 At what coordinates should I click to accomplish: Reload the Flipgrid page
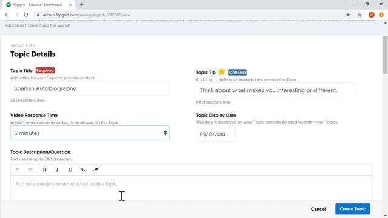26,15
